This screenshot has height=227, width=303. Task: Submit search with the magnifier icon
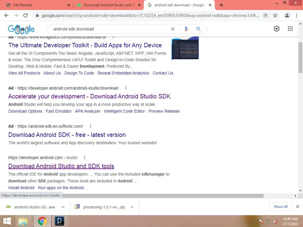point(198,29)
